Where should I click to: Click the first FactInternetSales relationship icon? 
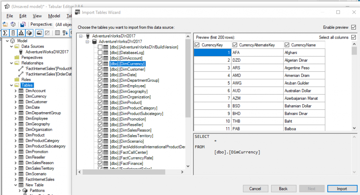[21, 68]
